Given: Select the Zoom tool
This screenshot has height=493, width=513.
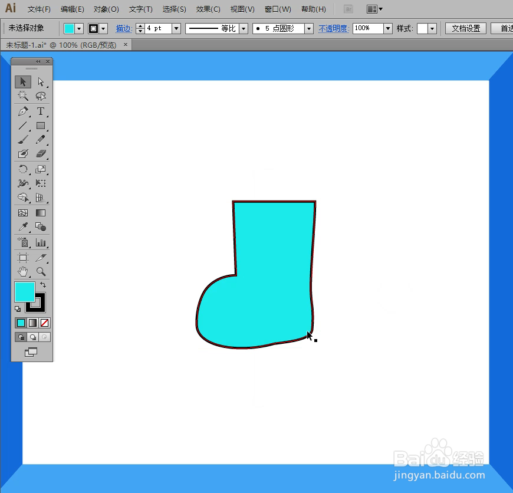Looking at the screenshot, I should (x=41, y=271).
